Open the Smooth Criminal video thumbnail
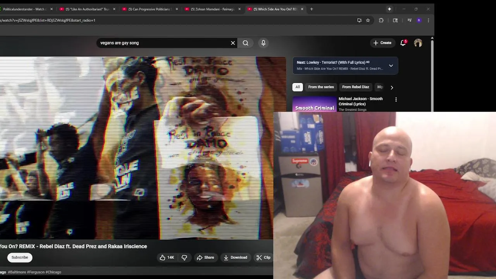 [x=315, y=104]
